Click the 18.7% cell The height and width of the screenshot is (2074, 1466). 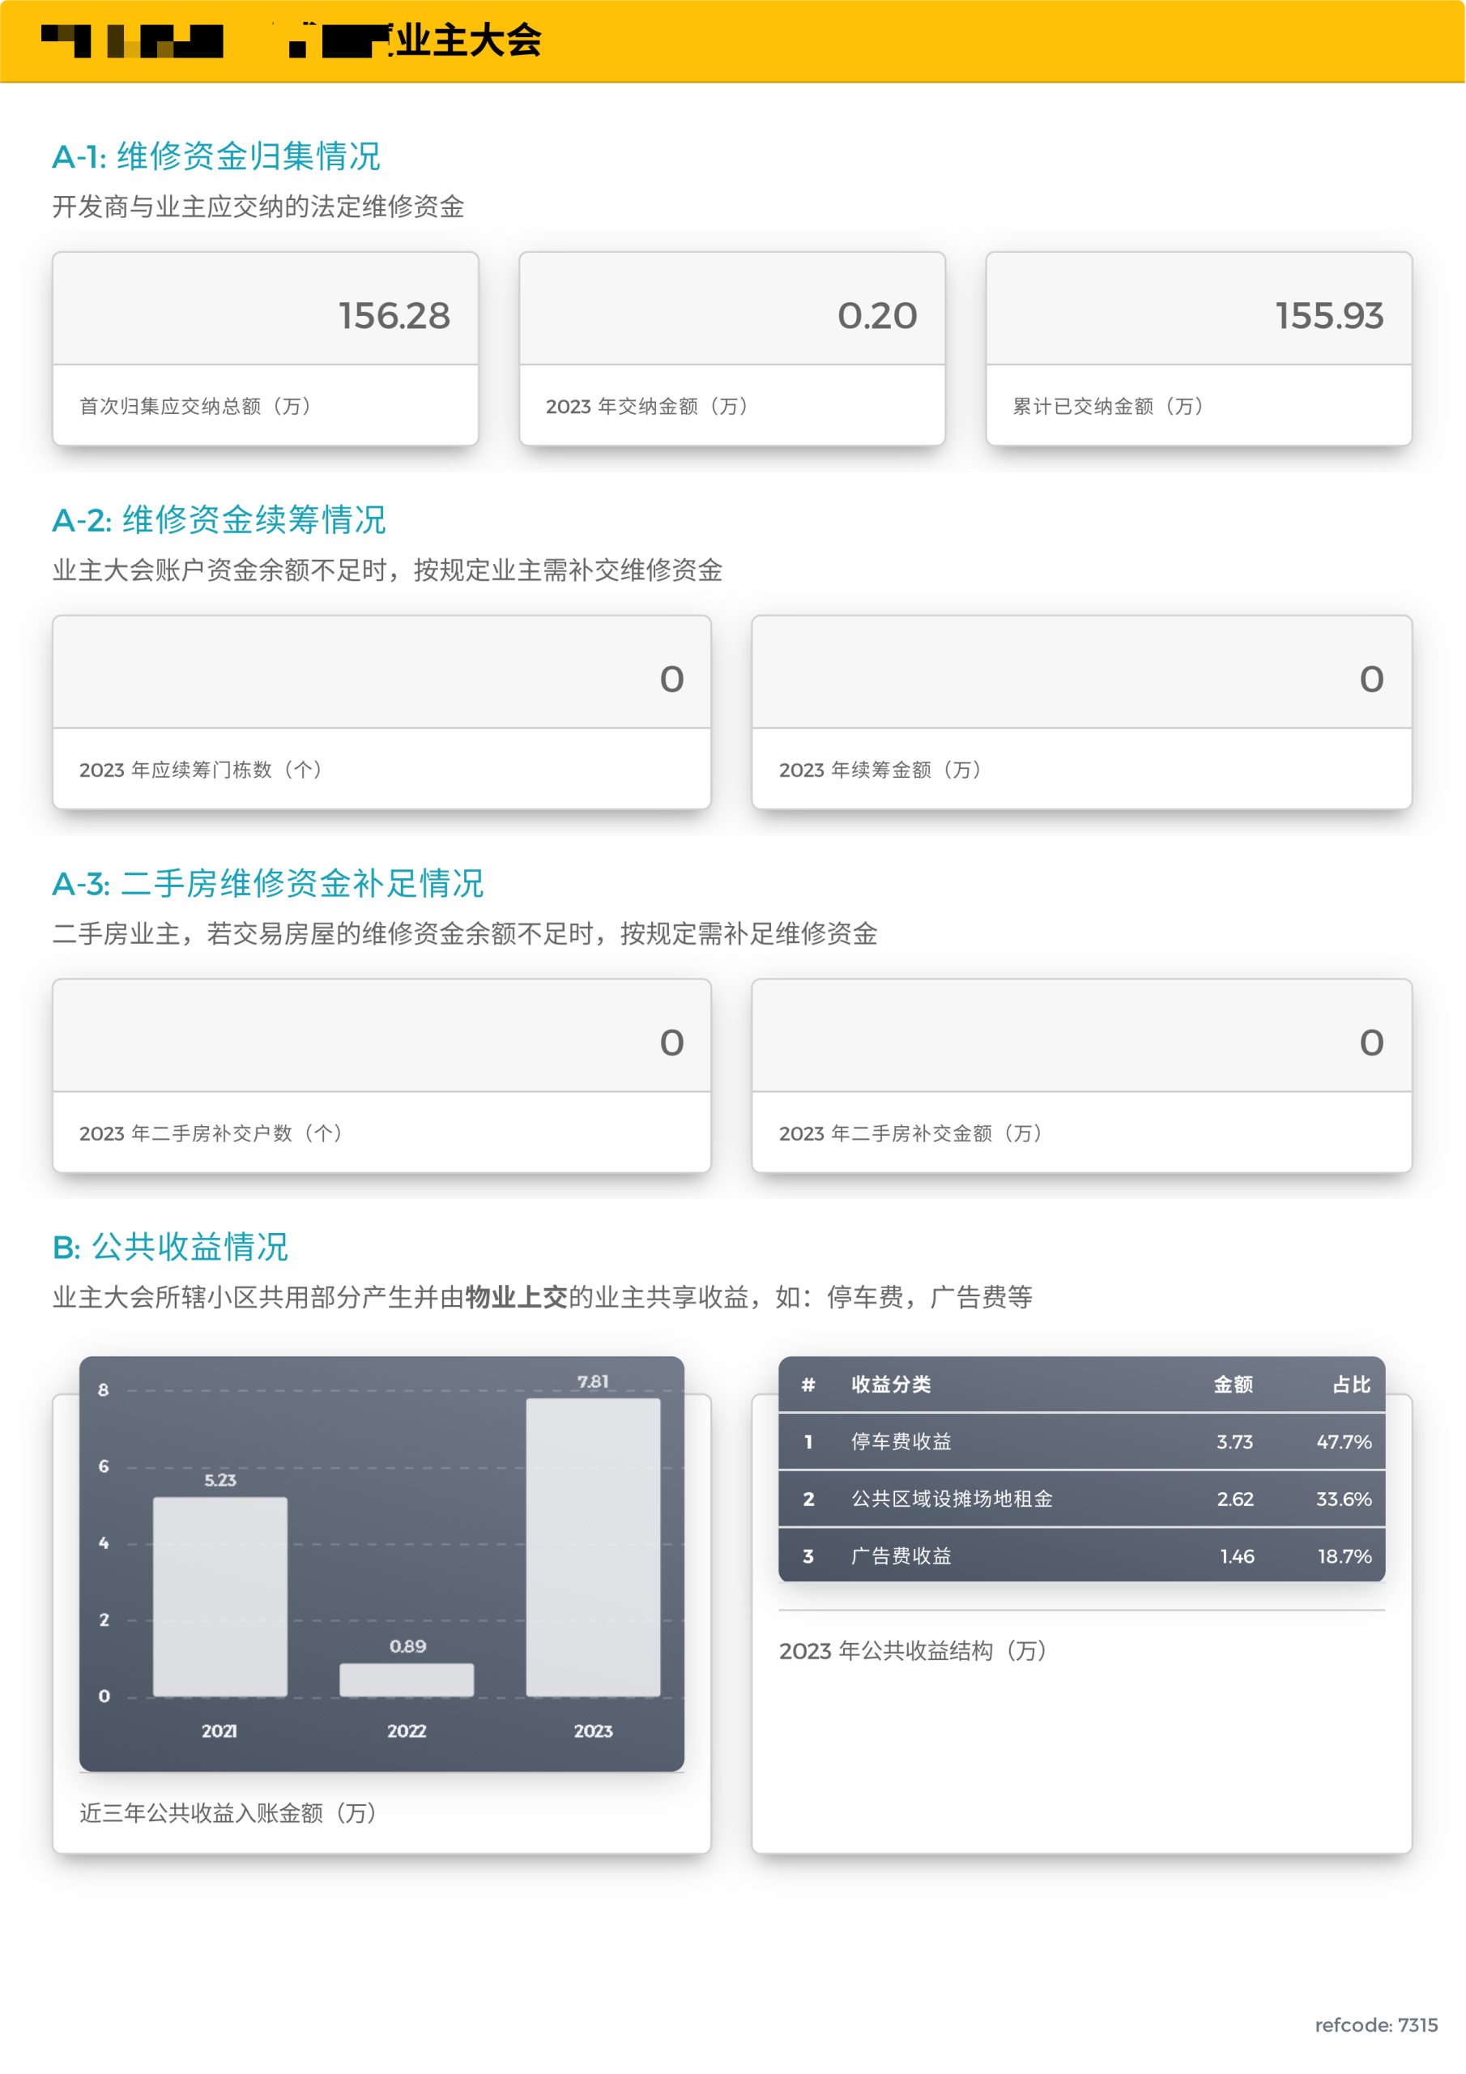pos(1344,1555)
